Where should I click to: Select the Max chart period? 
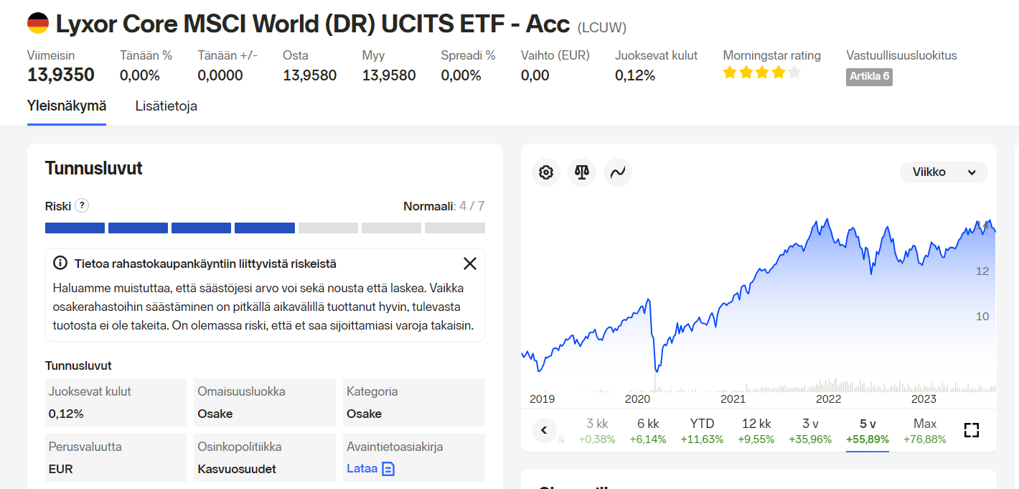925,431
